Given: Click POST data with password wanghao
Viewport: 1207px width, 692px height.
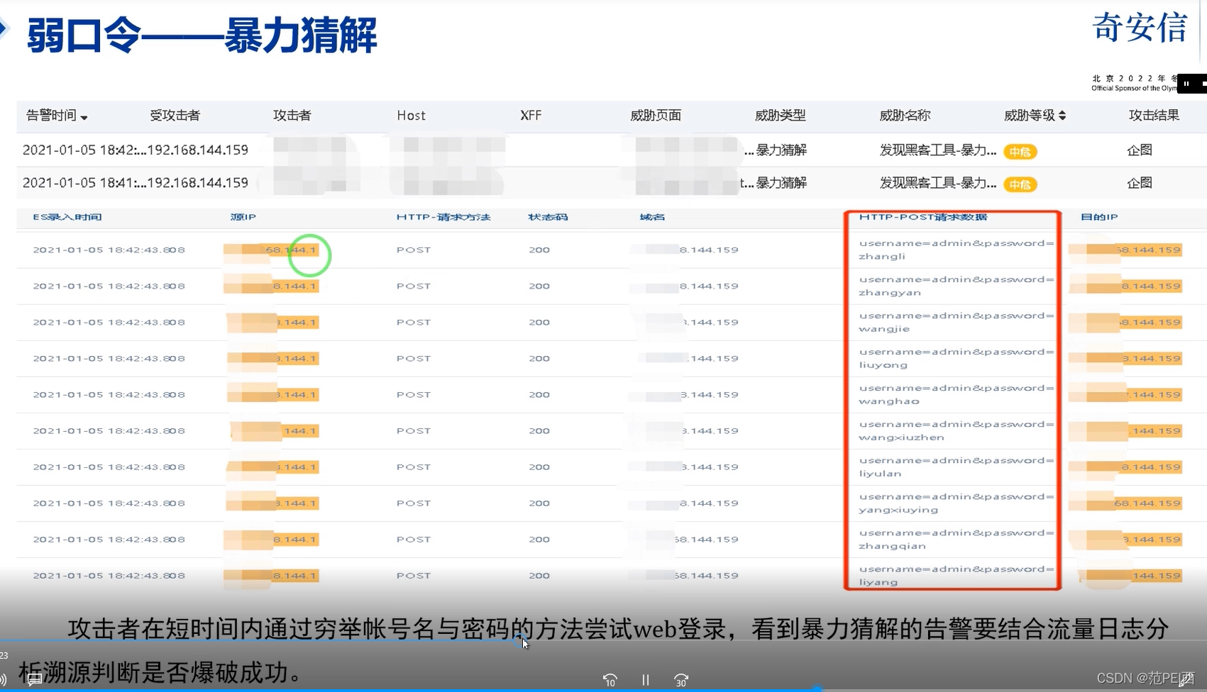Looking at the screenshot, I should (956, 394).
